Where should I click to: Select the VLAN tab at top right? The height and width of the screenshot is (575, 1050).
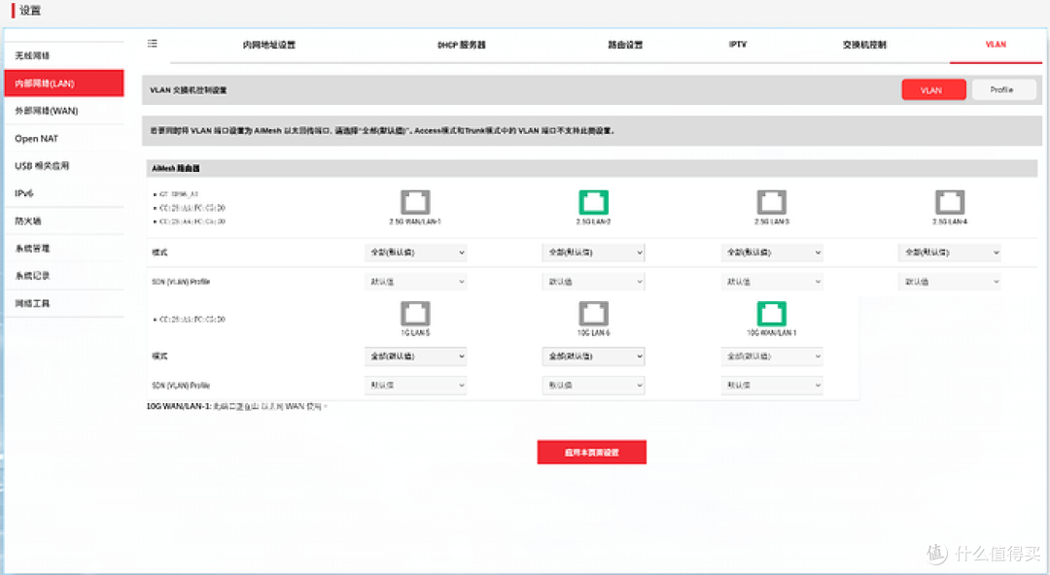tap(996, 44)
